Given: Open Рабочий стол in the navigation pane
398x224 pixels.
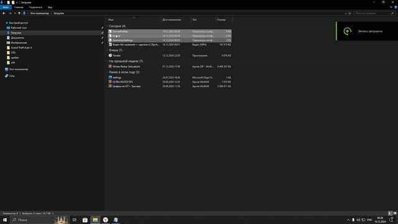Looking at the screenshot, I should (x=19, y=27).
